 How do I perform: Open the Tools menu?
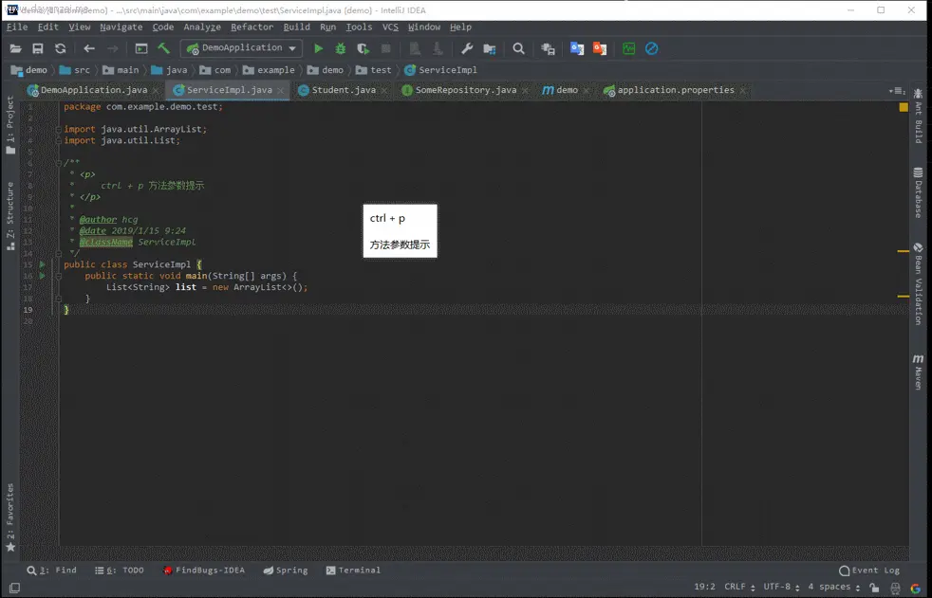(359, 27)
